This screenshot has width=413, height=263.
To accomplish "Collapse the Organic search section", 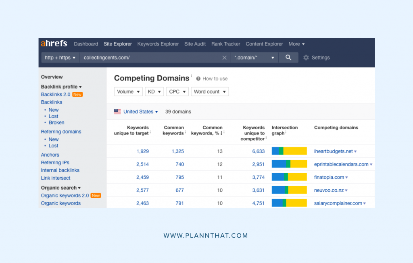I will tap(61, 188).
